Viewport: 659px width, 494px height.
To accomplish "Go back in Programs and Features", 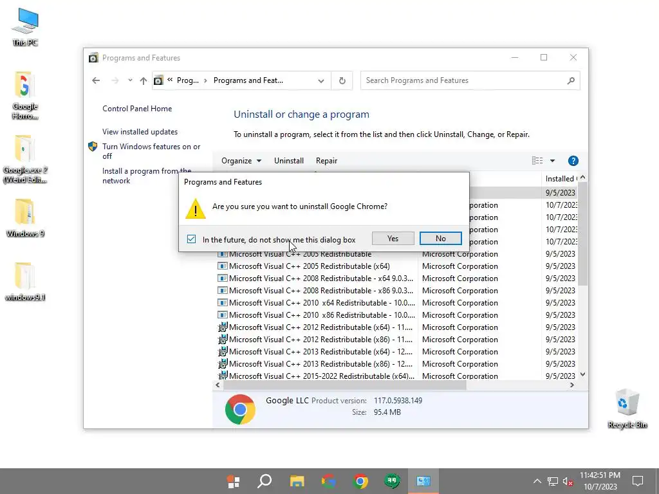I will (96, 80).
